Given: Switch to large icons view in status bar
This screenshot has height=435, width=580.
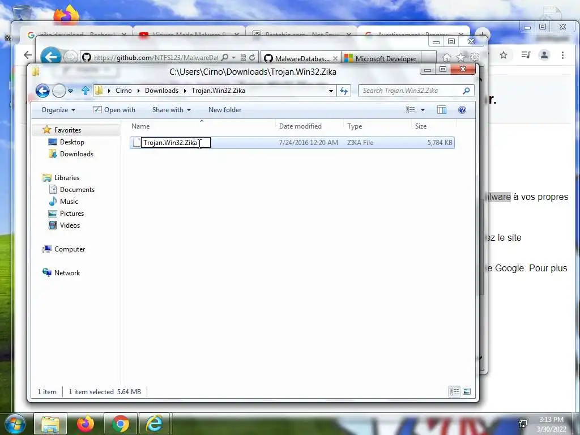Looking at the screenshot, I should click(467, 392).
